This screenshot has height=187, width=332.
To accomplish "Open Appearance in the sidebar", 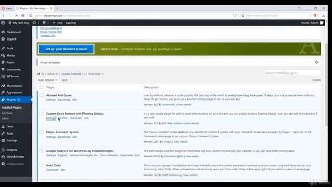I will click(x=14, y=92).
